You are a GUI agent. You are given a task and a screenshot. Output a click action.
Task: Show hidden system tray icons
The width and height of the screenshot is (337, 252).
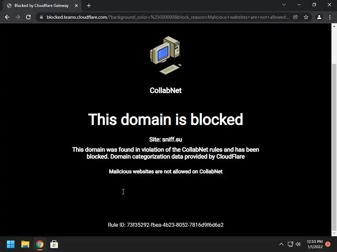click(x=281, y=244)
